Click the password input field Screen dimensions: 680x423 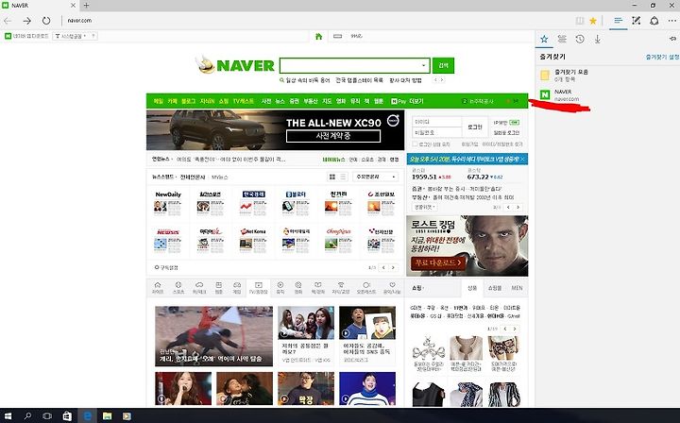tap(436, 132)
